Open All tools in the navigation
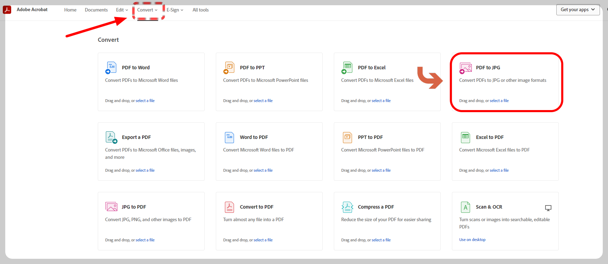Screen dimensions: 608x264 200,10
